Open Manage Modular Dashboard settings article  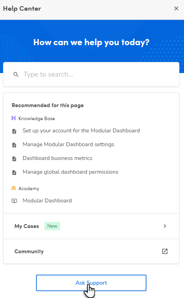tap(68, 145)
